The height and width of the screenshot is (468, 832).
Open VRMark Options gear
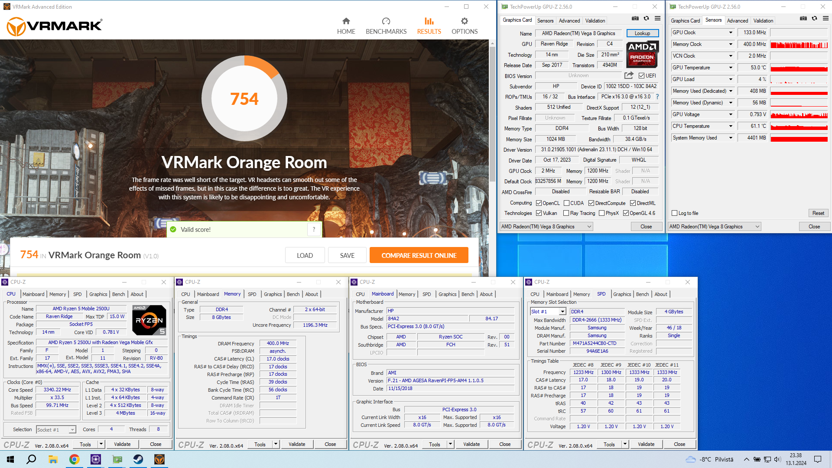465,26
